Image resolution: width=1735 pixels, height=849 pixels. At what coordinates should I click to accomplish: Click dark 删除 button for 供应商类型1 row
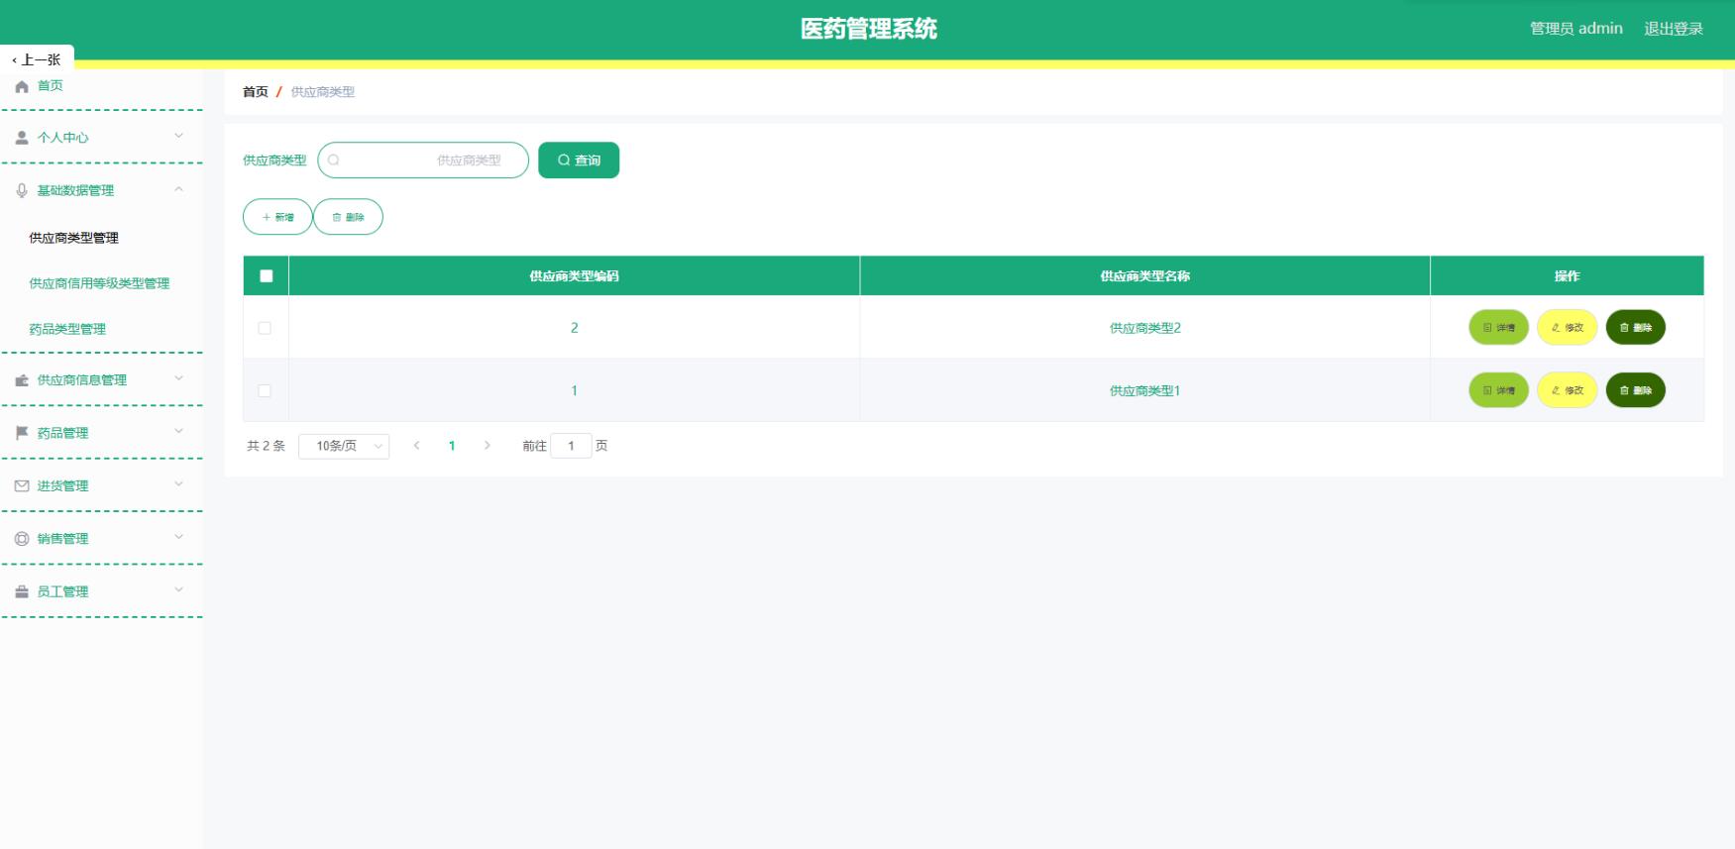pyautogui.click(x=1635, y=390)
